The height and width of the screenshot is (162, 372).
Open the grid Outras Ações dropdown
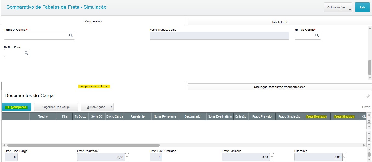pos(97,107)
